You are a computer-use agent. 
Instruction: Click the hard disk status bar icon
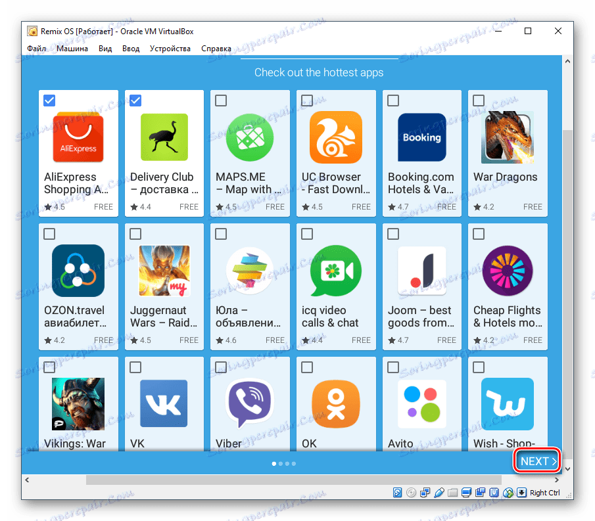point(397,493)
